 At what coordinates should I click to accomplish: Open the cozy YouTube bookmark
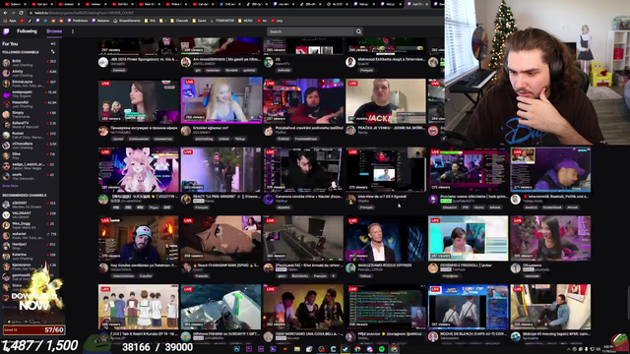(278, 21)
